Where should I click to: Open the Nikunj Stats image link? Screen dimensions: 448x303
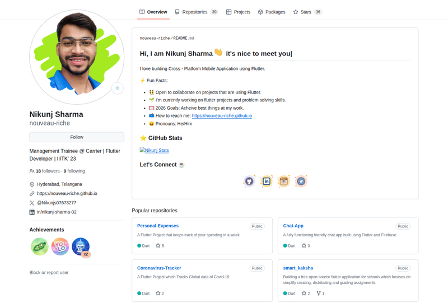click(155, 150)
